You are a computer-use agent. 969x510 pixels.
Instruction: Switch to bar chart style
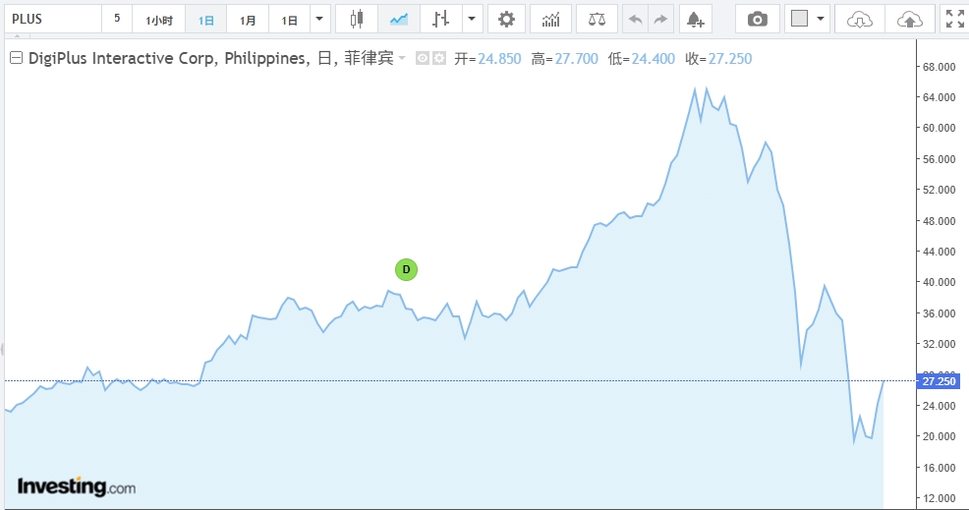[x=440, y=20]
